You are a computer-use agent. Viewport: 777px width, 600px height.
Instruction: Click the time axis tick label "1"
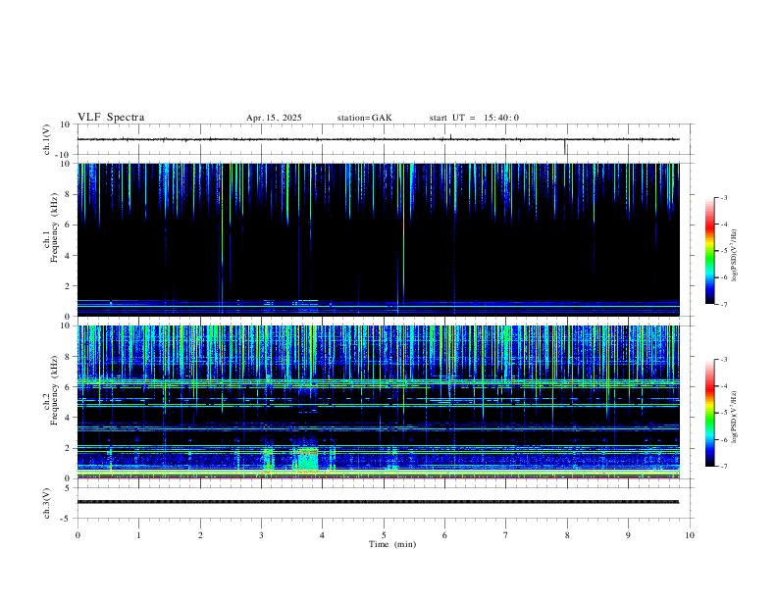pos(138,535)
